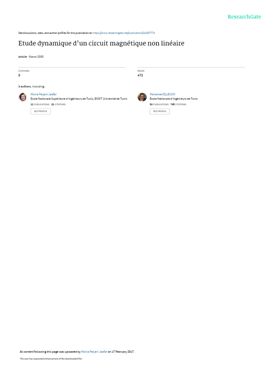Screen dimensions: 275x367
Task: Click the '3 authors, including' label
Action: click(x=32, y=87)
